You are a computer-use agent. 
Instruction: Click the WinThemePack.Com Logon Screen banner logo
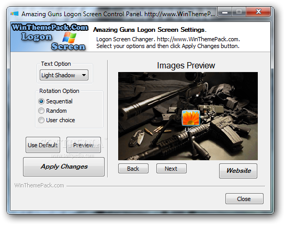coord(50,37)
